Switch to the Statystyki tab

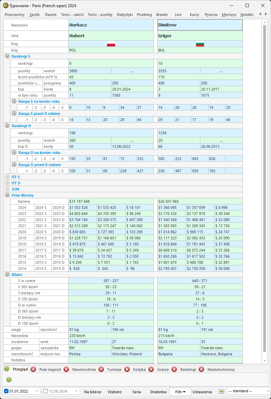tap(124, 15)
